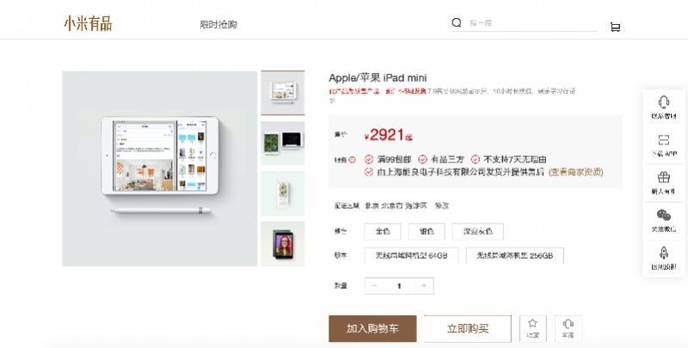Viewport: 688px width, 348px height.
Task: Open customer service headset icon in sidebar
Action: pos(663,102)
